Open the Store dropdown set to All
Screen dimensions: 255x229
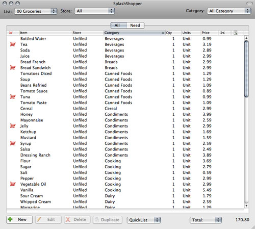coord(94,11)
